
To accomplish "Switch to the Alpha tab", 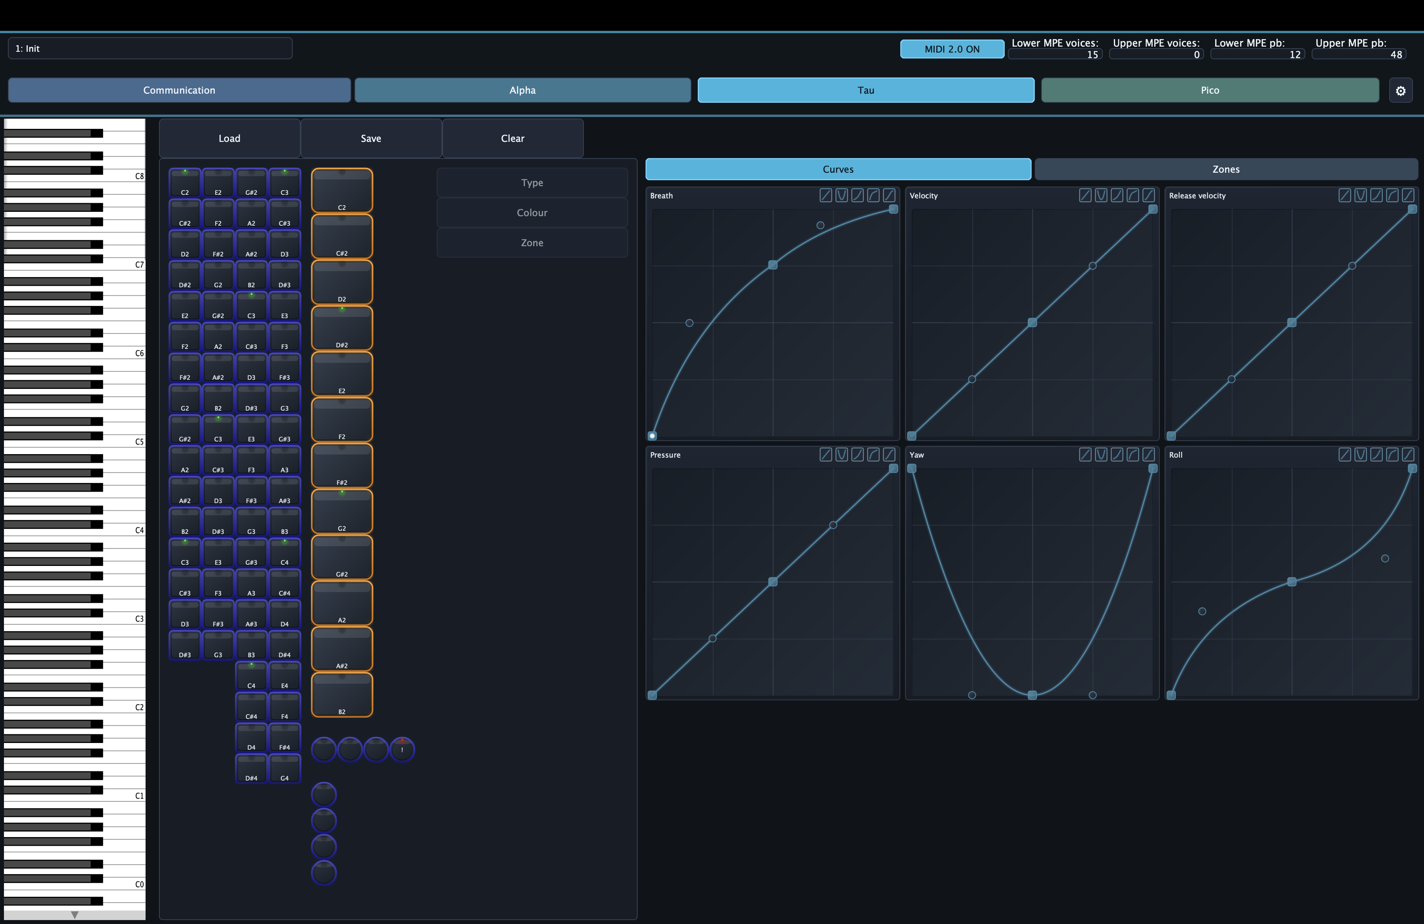I will pyautogui.click(x=523, y=90).
